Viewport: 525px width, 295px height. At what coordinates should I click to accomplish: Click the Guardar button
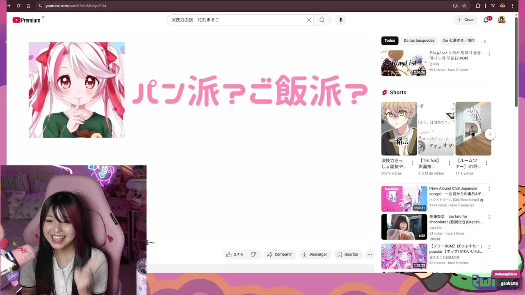[x=348, y=254]
